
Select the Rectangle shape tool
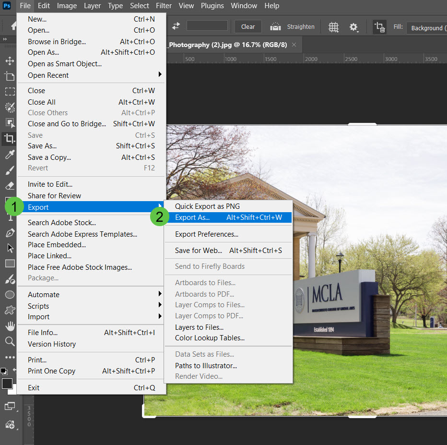coord(10,264)
